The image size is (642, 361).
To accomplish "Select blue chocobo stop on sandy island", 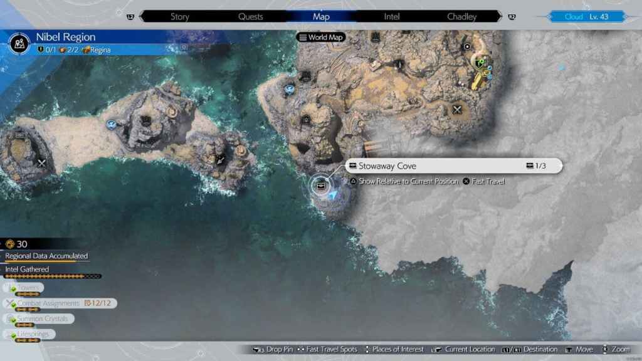I will (111, 125).
